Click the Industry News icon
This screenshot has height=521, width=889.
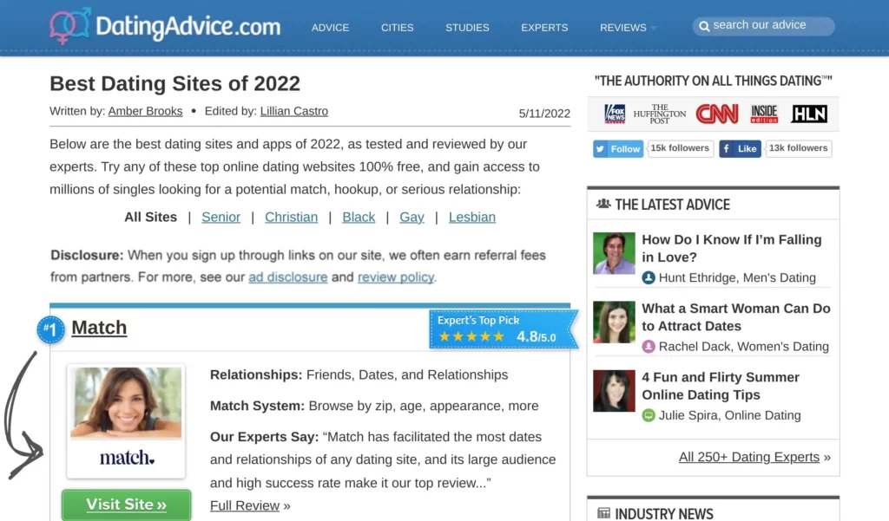(x=604, y=513)
